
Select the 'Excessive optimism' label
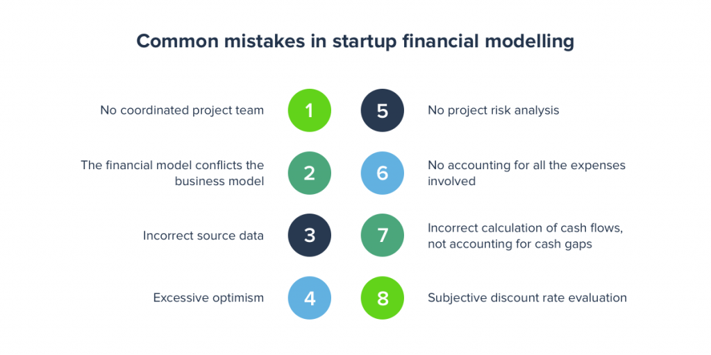208,298
